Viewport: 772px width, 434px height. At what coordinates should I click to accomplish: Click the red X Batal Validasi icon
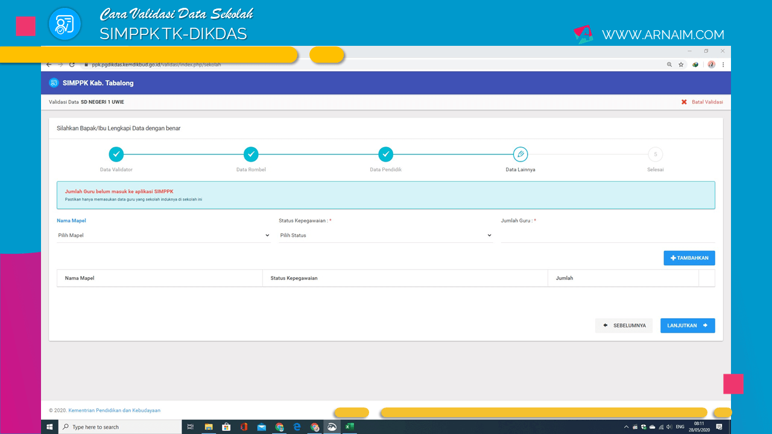(x=684, y=102)
